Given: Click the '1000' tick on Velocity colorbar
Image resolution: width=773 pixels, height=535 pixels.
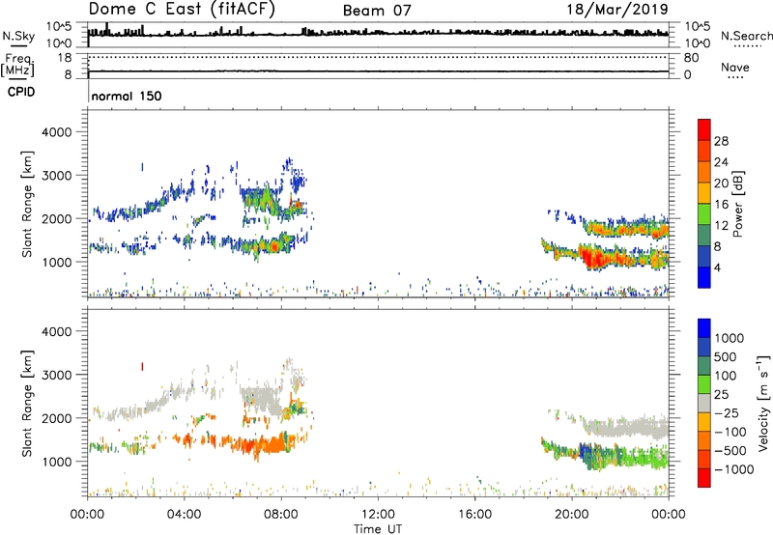Looking at the screenshot, I should pos(730,338).
